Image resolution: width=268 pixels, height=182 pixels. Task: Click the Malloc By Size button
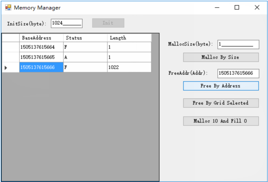pos(221,57)
